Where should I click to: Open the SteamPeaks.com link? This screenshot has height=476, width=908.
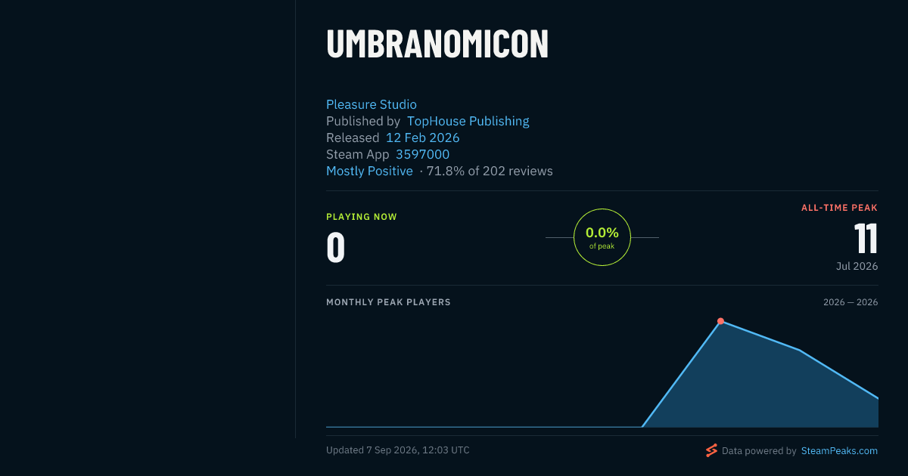[x=839, y=450]
